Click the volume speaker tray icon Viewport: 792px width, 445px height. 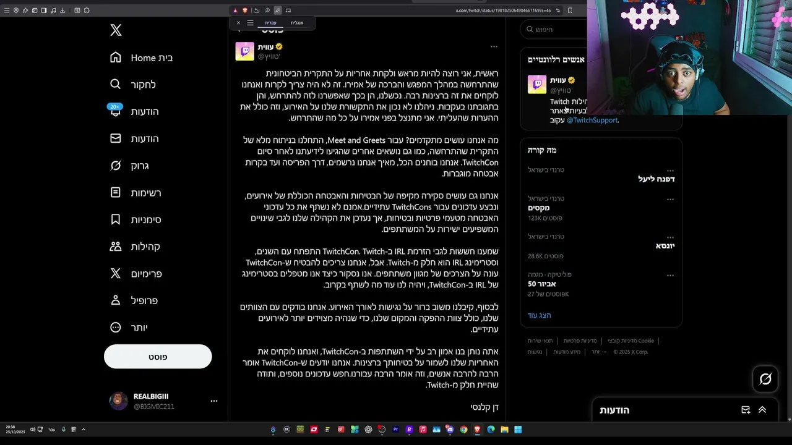(32, 430)
